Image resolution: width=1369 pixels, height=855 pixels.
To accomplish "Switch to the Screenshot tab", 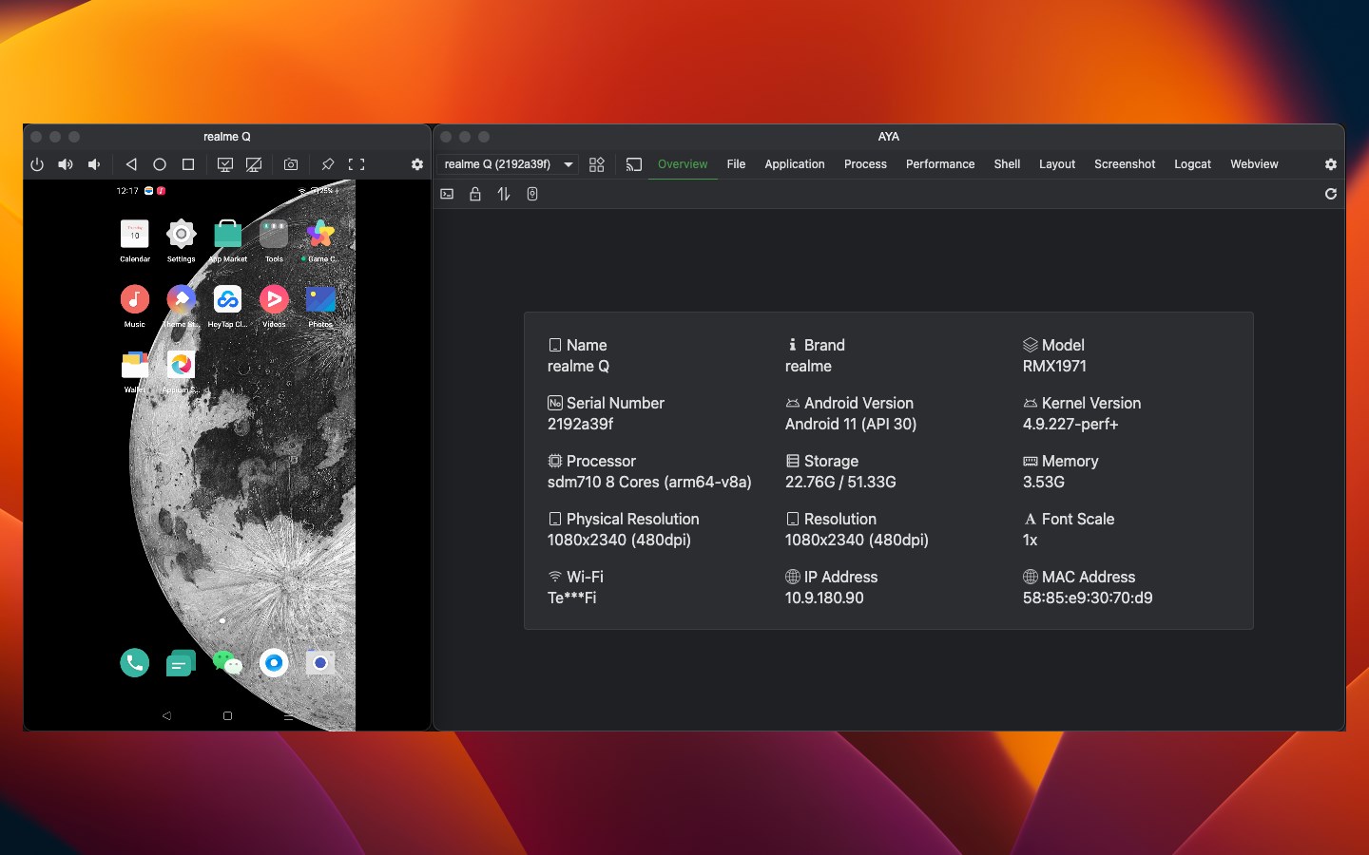I will pyautogui.click(x=1125, y=164).
